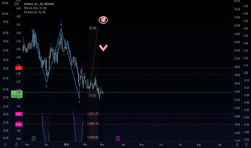Click the Dec date on time axis
The width and height of the screenshot is (251, 148).
46,145
